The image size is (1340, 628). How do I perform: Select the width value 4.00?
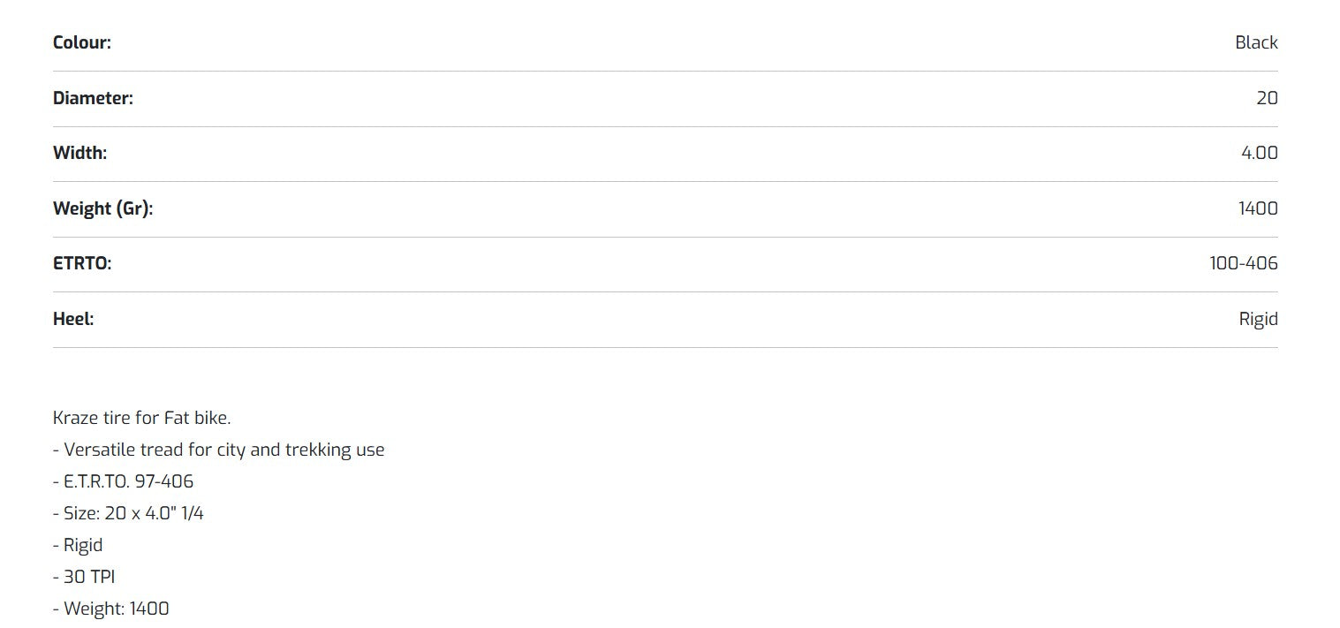pos(1259,153)
